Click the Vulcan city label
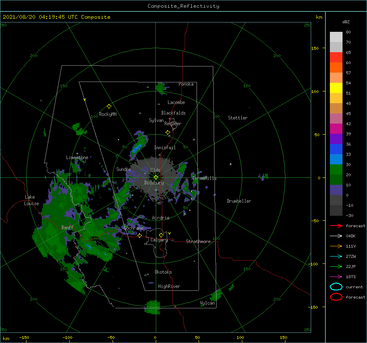Screen dimensions: 367x343 [x=208, y=303]
